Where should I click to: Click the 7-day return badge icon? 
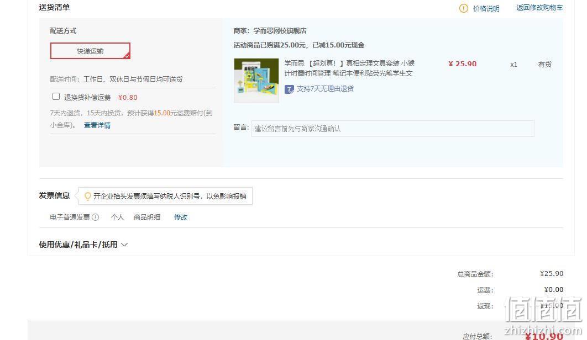pos(289,89)
